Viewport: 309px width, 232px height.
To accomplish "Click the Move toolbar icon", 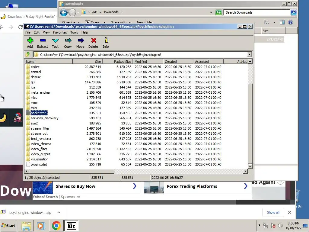I will (81, 41).
